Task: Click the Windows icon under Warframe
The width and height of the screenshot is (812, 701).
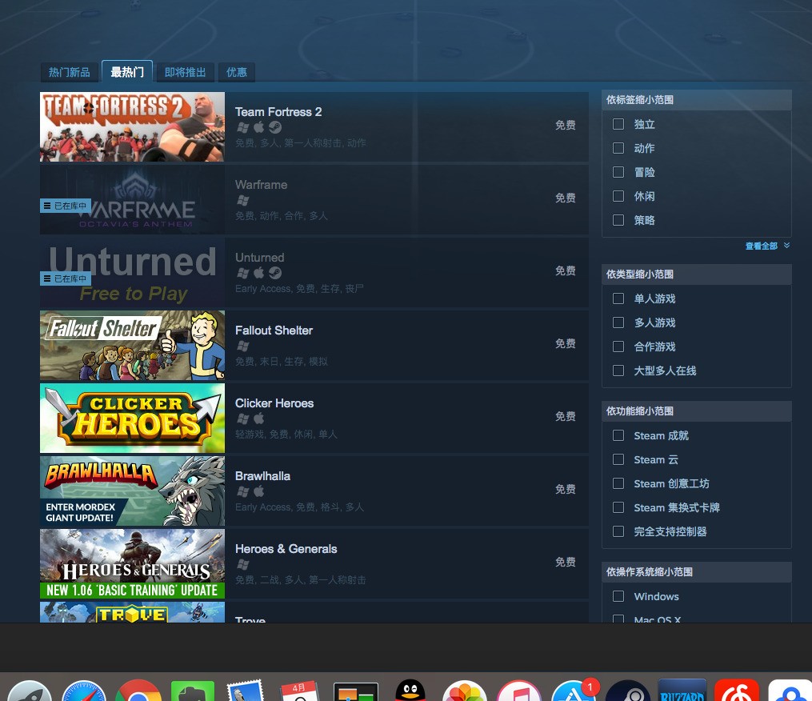Action: 243,200
